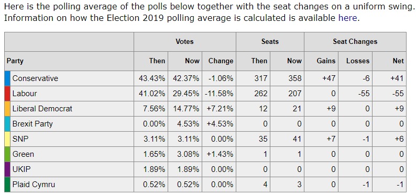Click the Seat Changes group header
Viewport: 416px width, 196px height.
tap(355, 41)
